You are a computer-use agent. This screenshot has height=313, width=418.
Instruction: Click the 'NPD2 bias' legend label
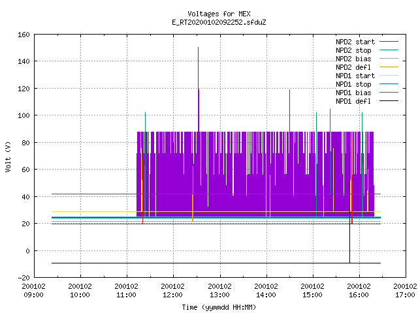coord(353,59)
